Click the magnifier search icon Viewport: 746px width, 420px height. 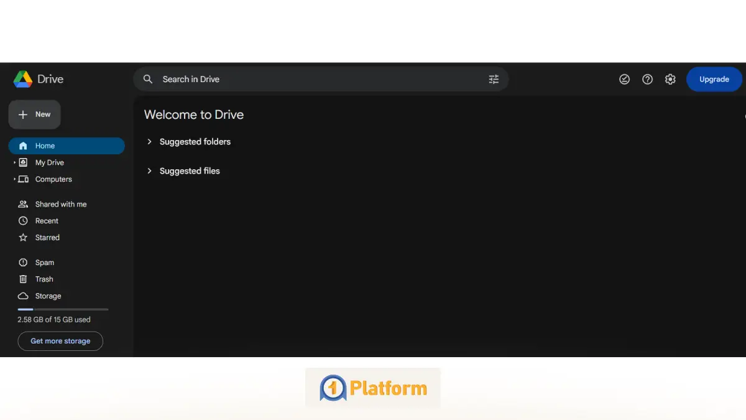pyautogui.click(x=148, y=79)
